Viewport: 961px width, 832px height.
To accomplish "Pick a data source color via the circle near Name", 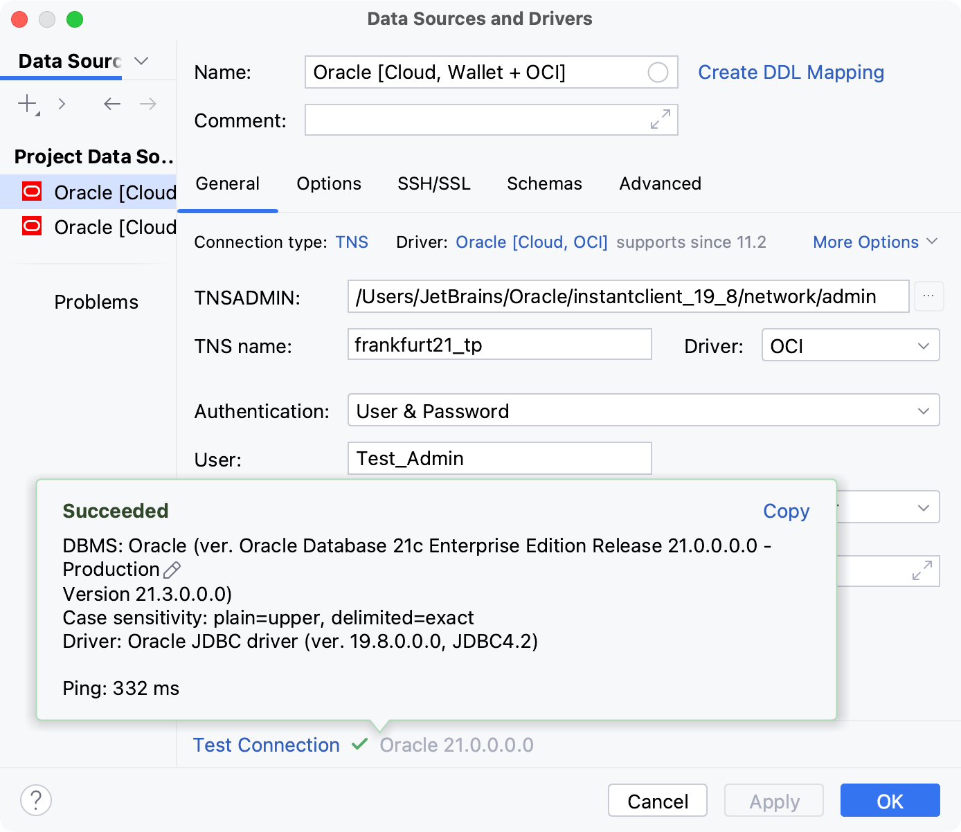I will pyautogui.click(x=657, y=72).
